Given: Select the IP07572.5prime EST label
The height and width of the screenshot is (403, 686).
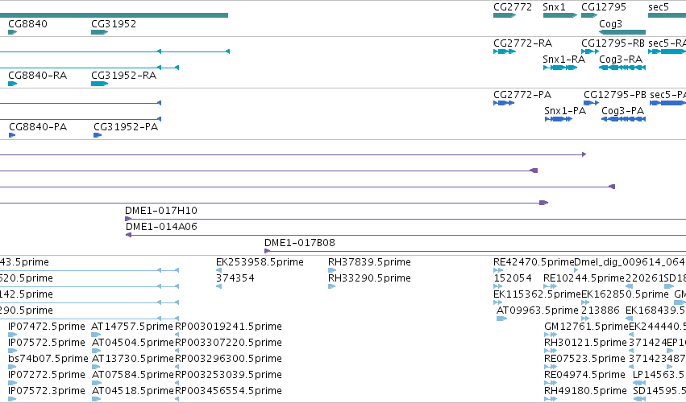Looking at the screenshot, I should click(x=47, y=343).
